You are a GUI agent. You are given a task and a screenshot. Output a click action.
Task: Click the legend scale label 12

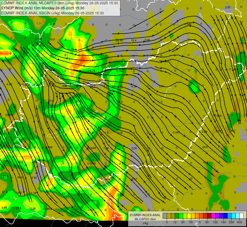coord(175,222)
